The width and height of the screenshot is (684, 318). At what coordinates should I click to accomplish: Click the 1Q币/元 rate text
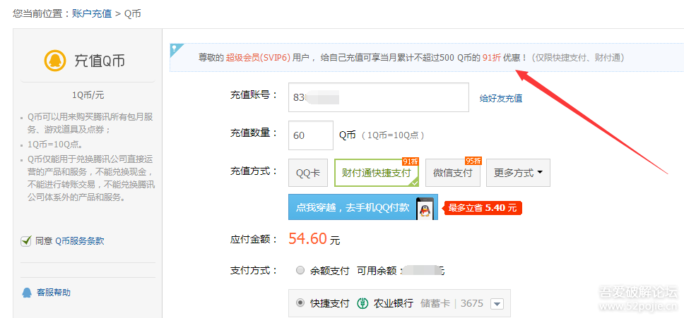(88, 95)
